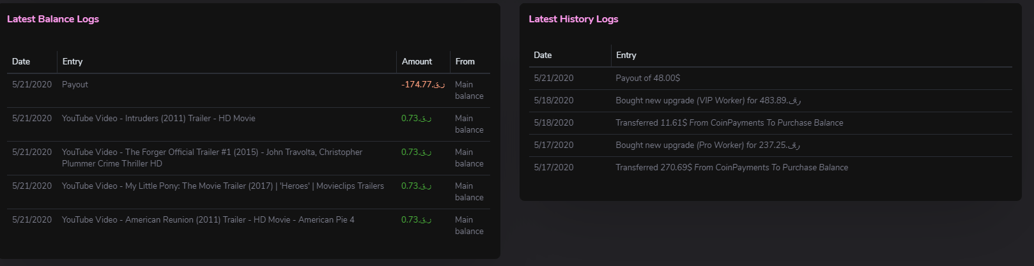Open The Forger Official Trailer entry
This screenshot has width=1034, height=266.
(212, 158)
